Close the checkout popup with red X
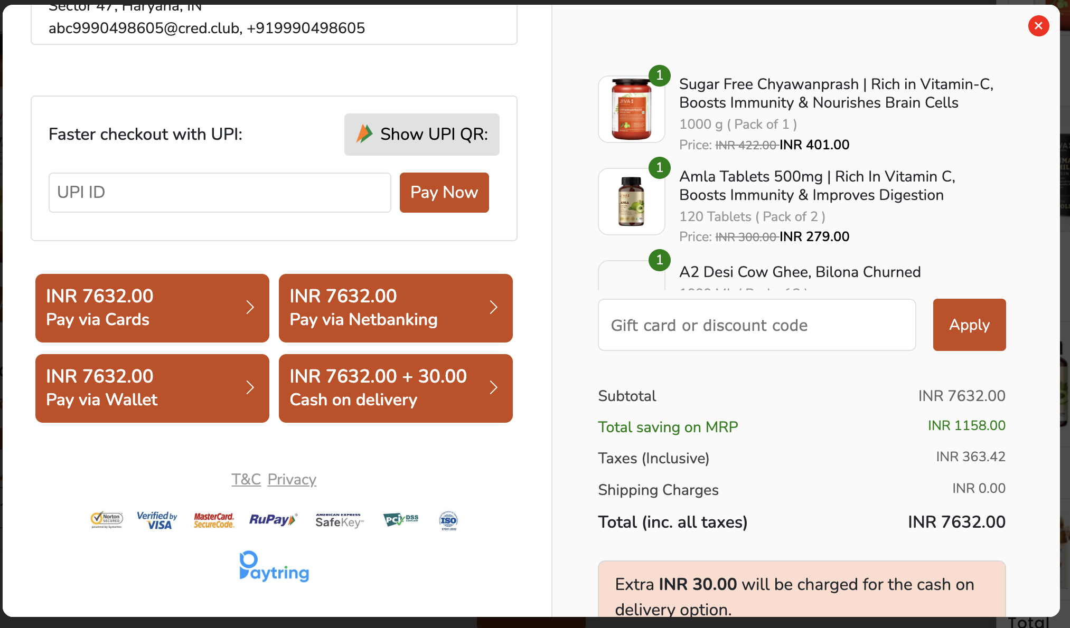 [x=1038, y=26]
